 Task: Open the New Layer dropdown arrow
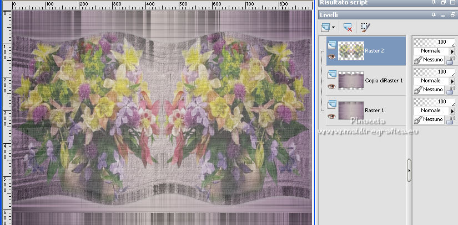coord(333,28)
